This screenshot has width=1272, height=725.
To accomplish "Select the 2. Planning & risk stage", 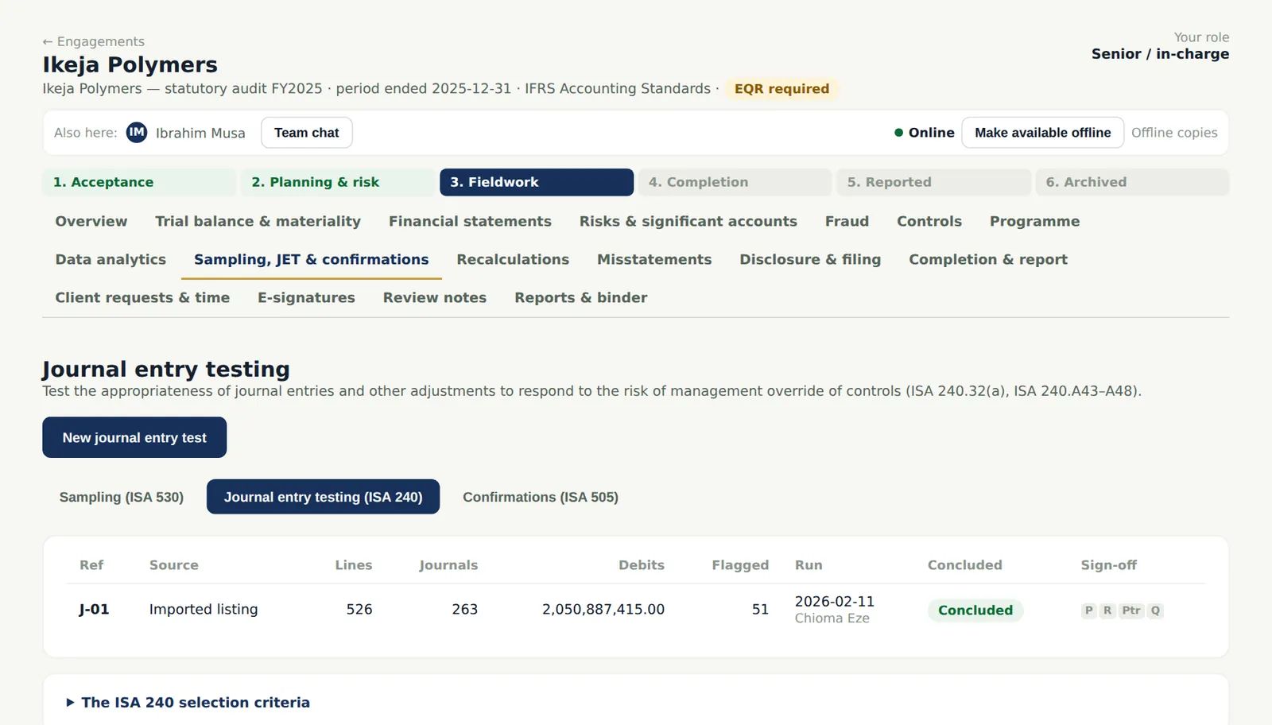I will pos(338,182).
